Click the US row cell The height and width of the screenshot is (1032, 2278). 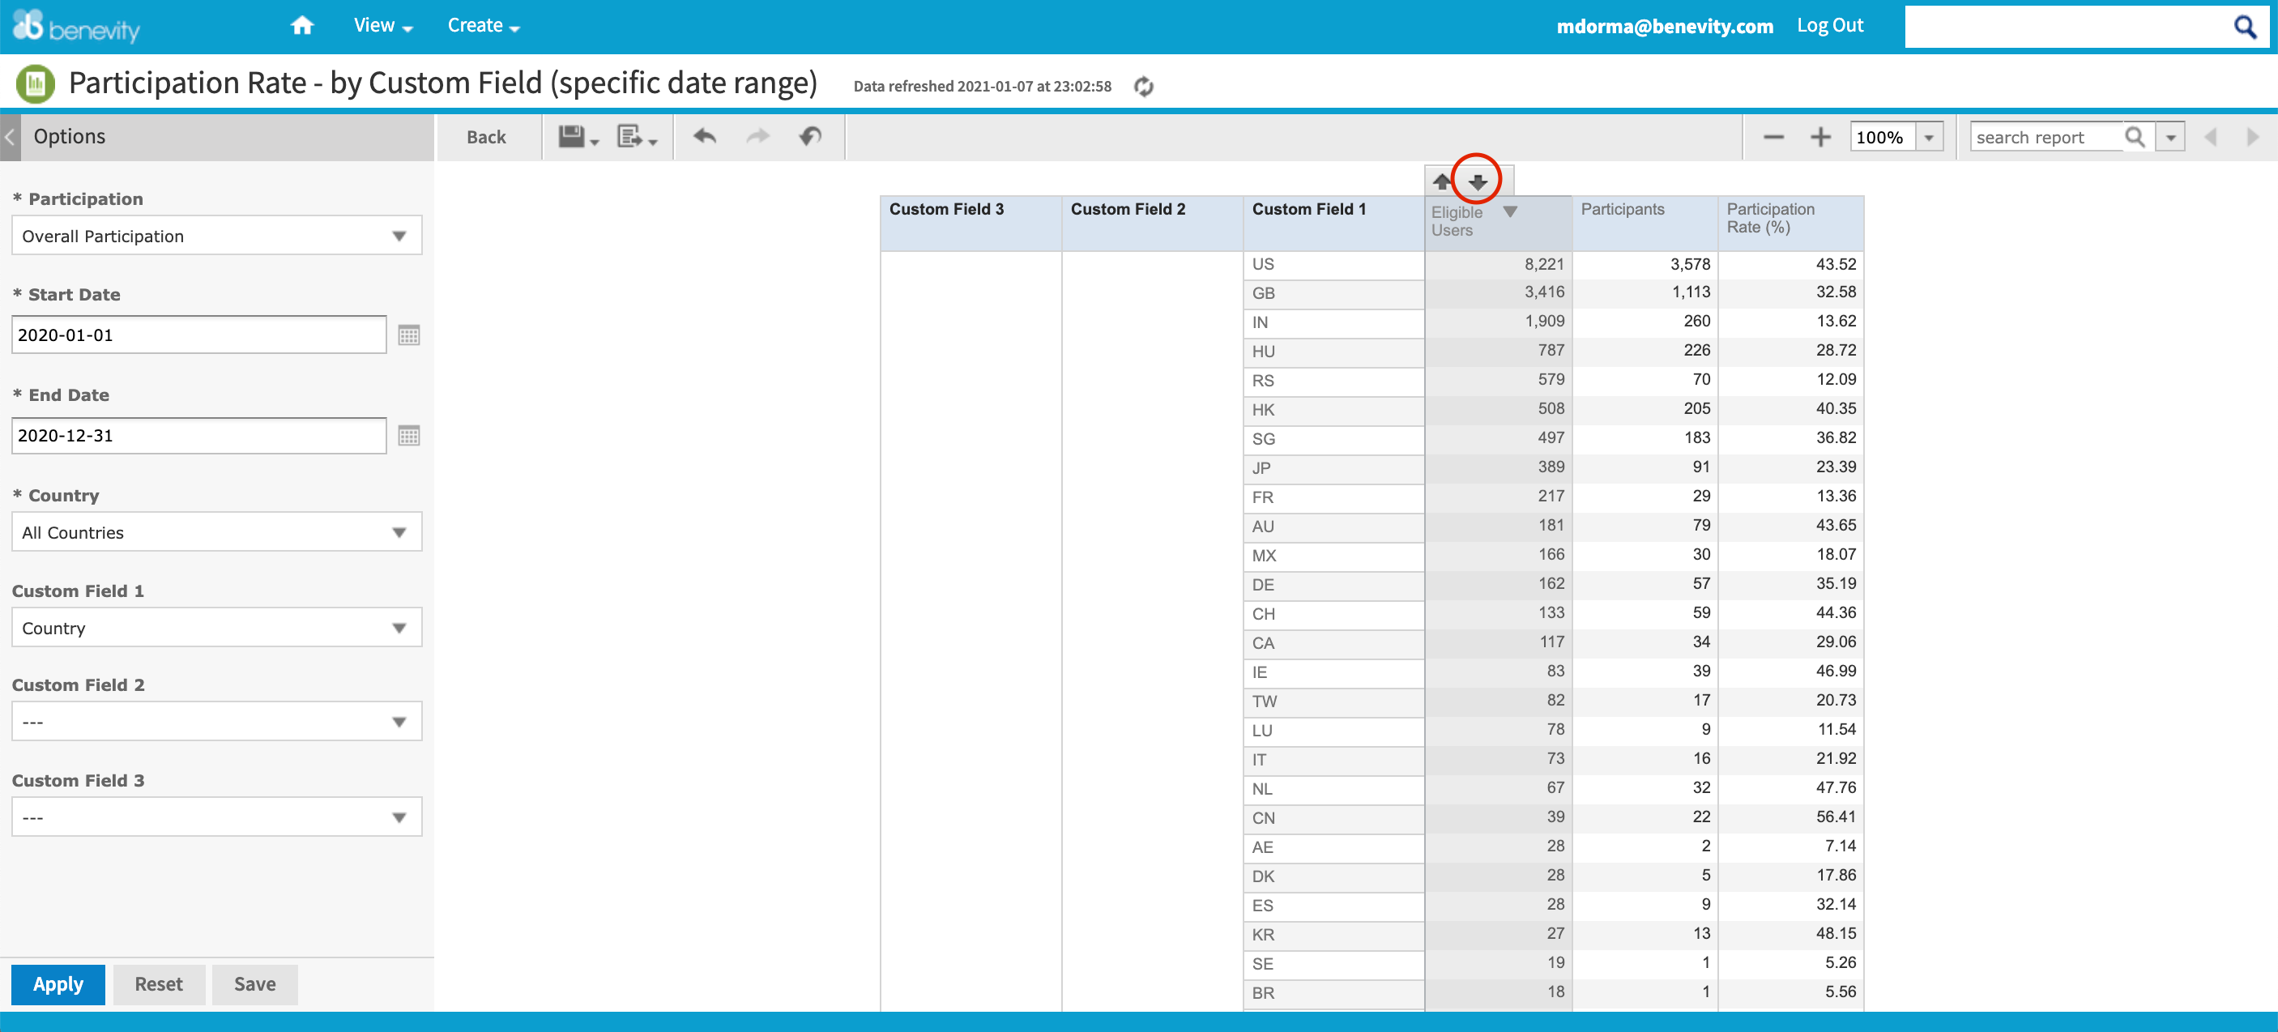coord(1333,264)
